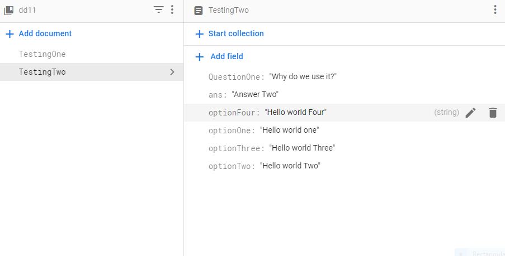Image resolution: width=505 pixels, height=256 pixels.
Task: Delete the optionFour field
Action: click(493, 113)
